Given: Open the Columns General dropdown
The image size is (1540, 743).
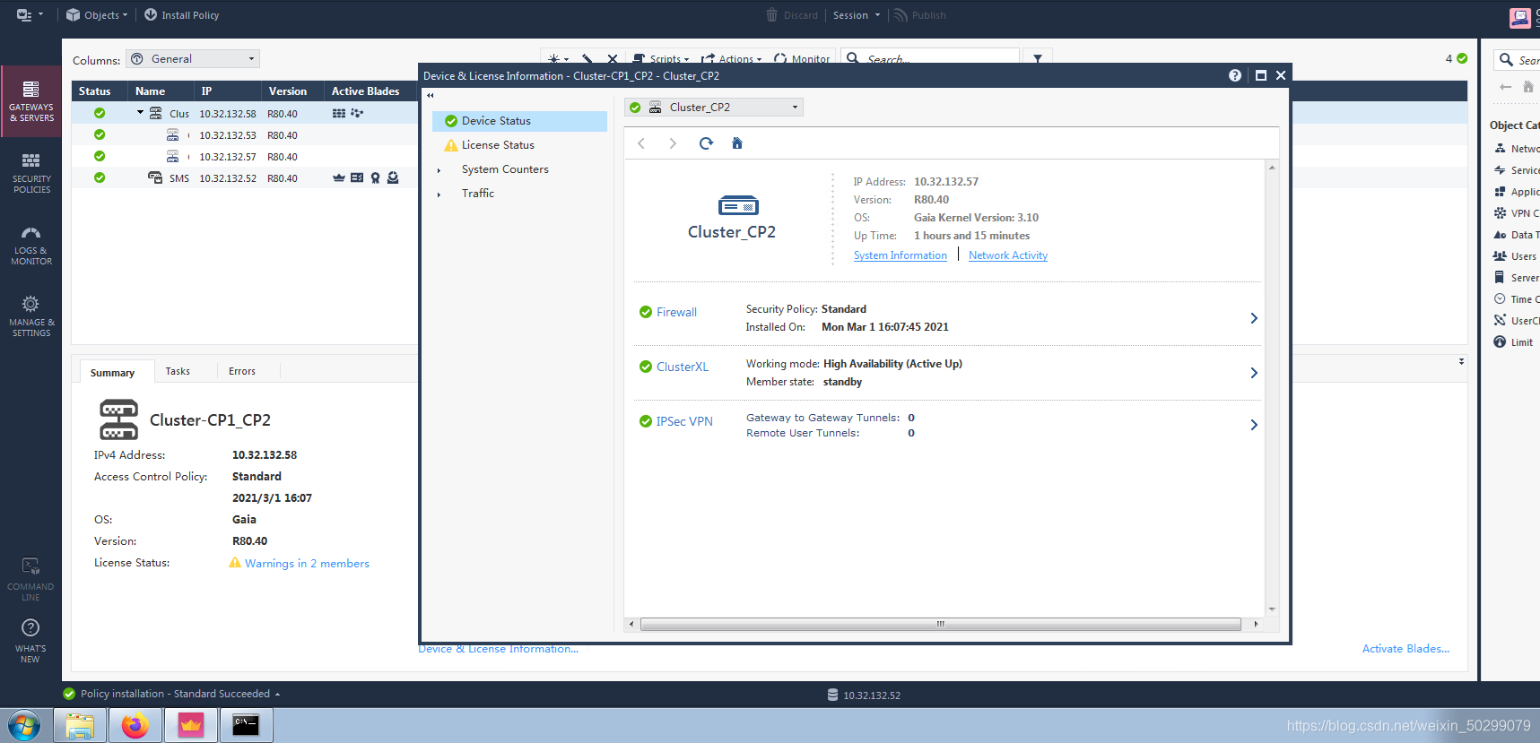Looking at the screenshot, I should (193, 59).
